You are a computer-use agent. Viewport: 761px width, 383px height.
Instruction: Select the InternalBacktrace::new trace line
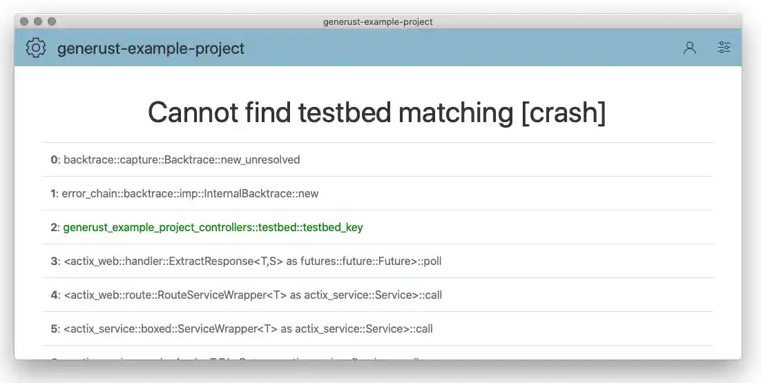(x=190, y=194)
